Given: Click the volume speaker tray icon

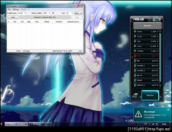Looking at the screenshot, I should tap(153, 124).
